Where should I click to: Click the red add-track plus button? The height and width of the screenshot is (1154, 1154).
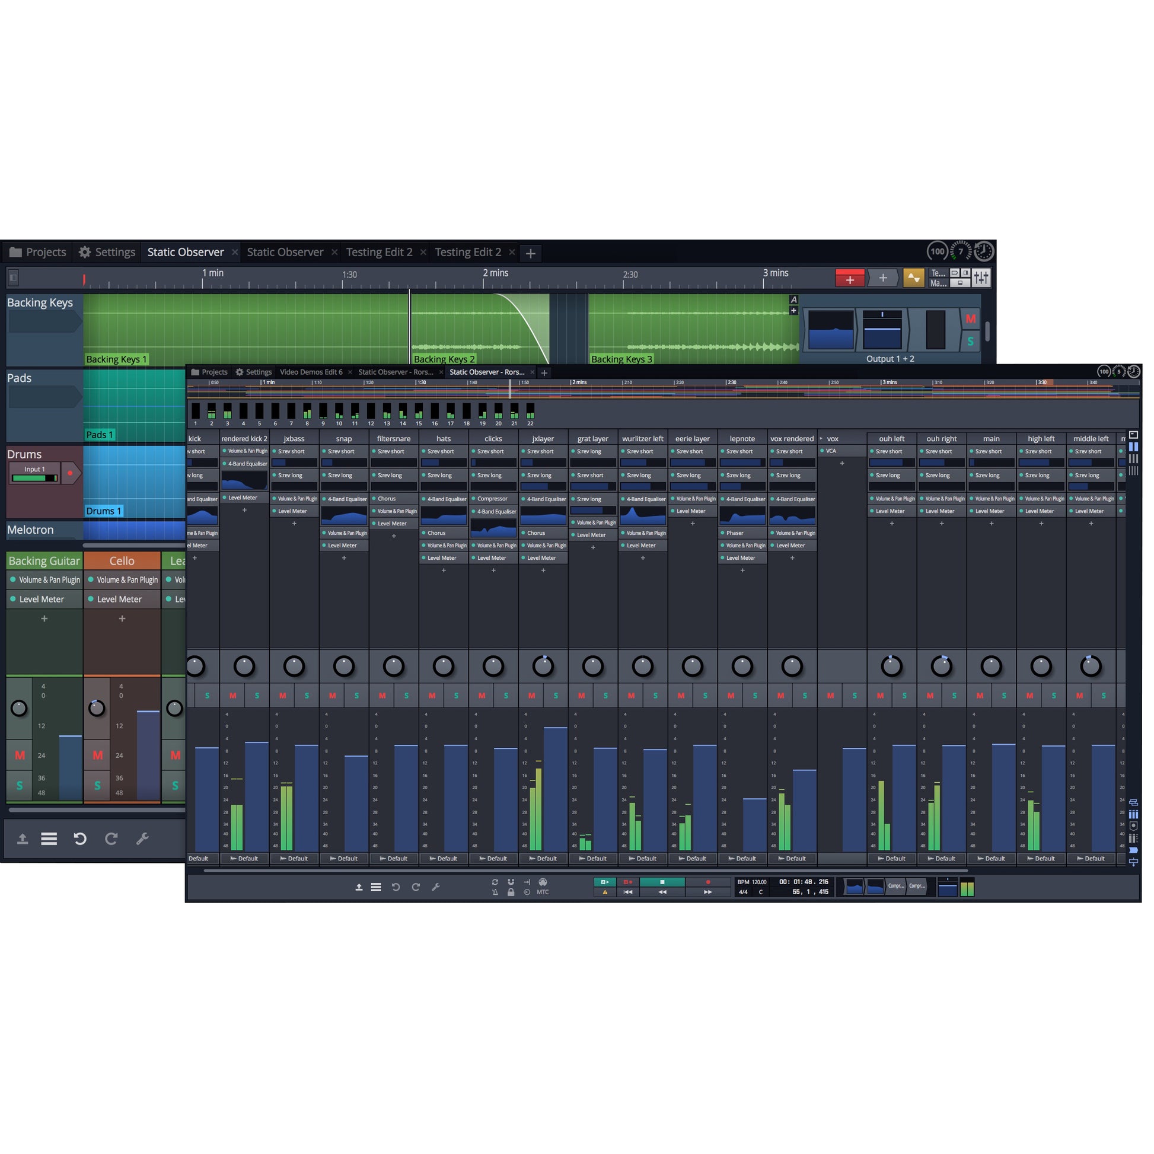click(849, 279)
